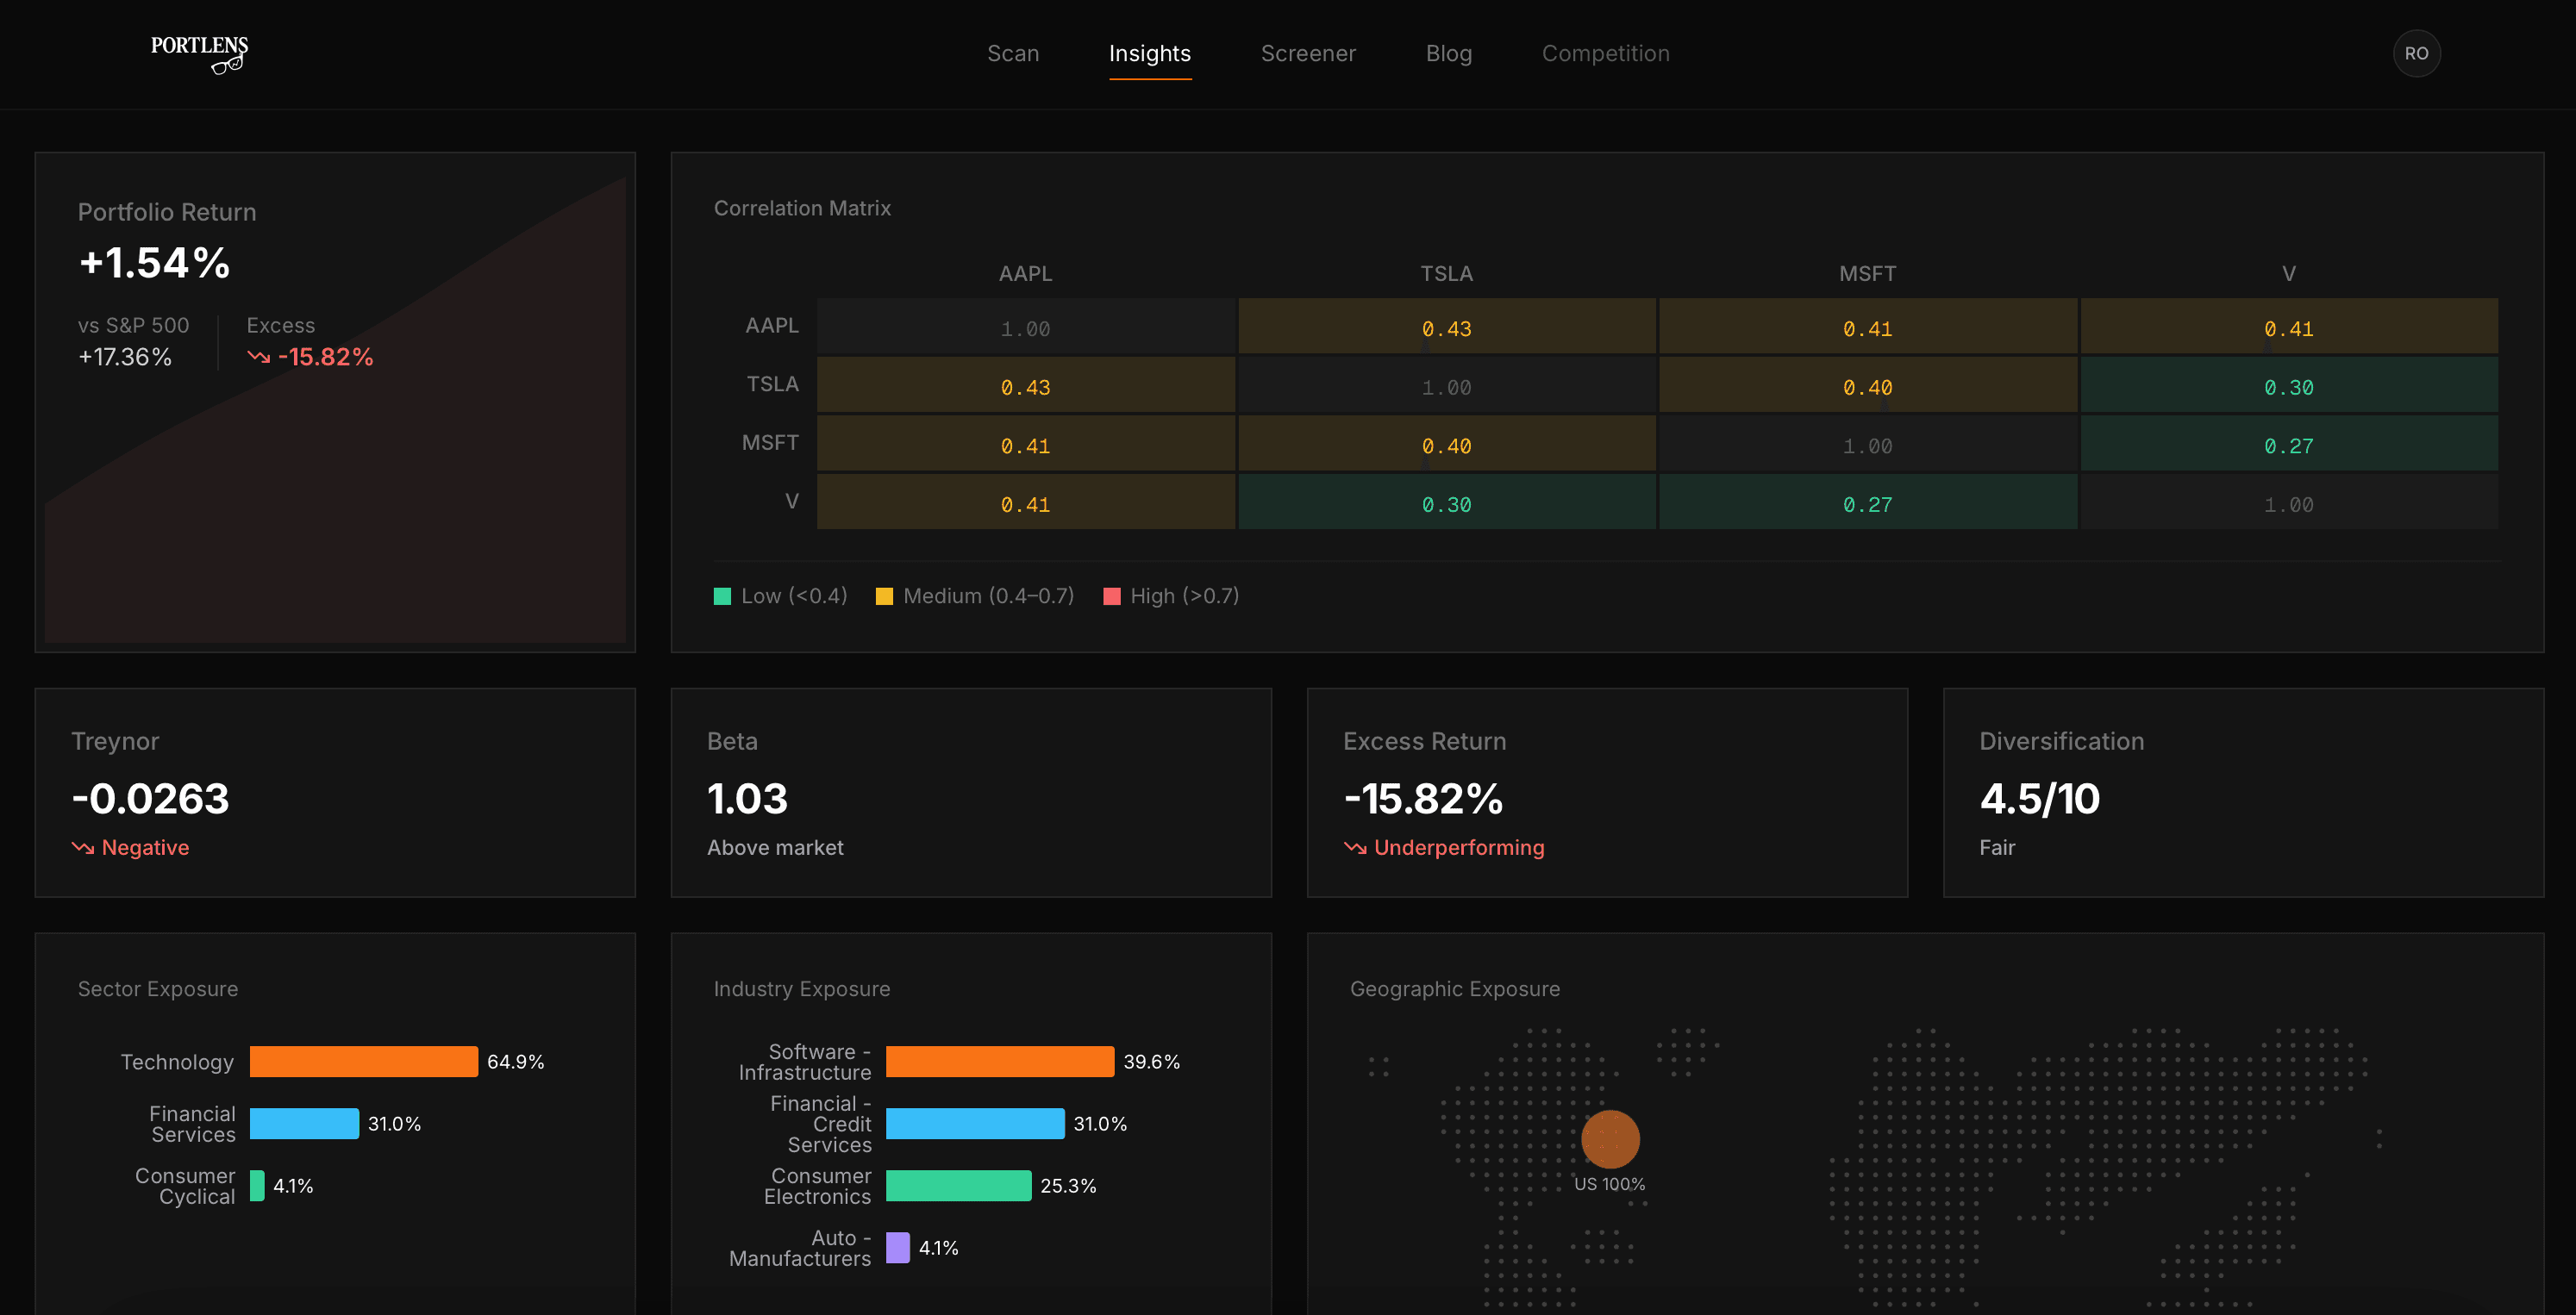The height and width of the screenshot is (1315, 2576).
Task: Click the Diversification 4.5/10 score
Action: pos(2040,798)
